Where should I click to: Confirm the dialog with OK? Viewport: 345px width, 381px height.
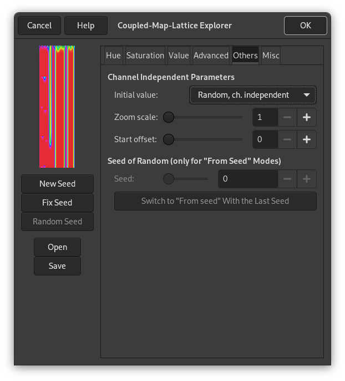(x=305, y=26)
